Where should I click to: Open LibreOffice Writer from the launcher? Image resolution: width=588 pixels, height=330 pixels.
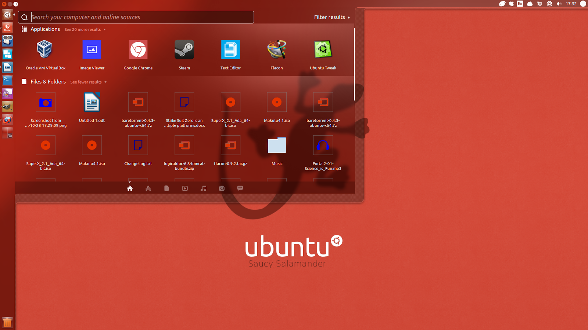(7, 67)
